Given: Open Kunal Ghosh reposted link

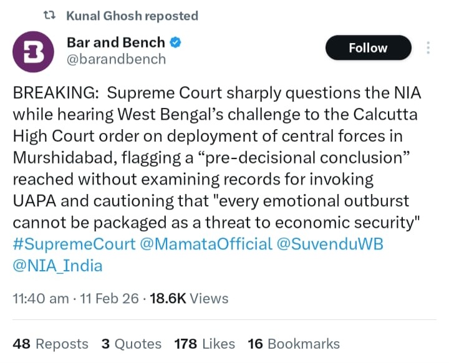Looking at the screenshot, I should 132,16.
